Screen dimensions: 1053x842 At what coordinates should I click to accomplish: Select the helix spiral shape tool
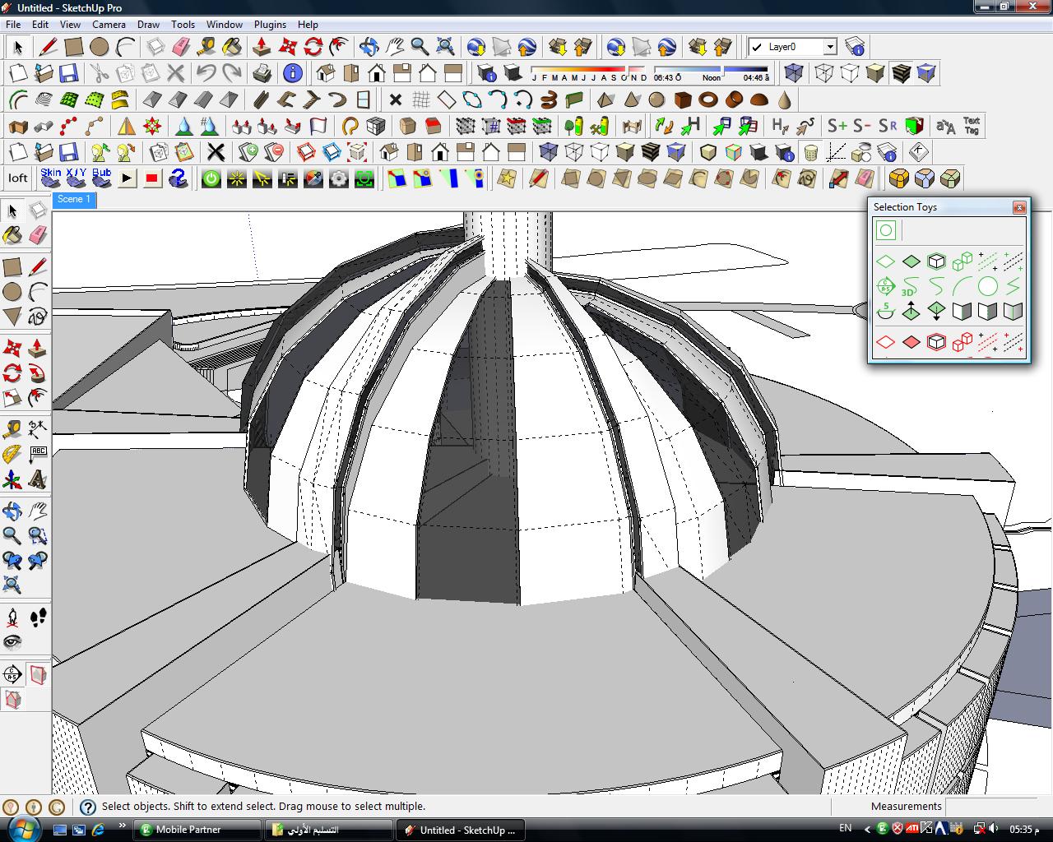pos(549,100)
